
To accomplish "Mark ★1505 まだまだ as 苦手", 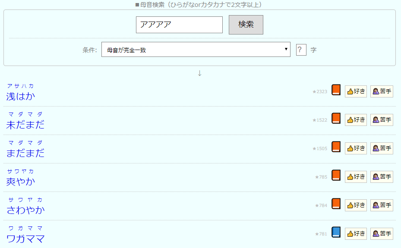I will point(382,148).
